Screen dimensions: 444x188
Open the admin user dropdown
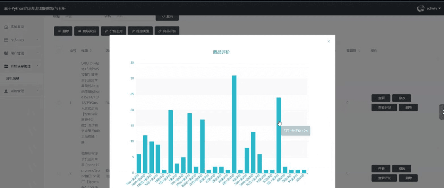(434, 8)
